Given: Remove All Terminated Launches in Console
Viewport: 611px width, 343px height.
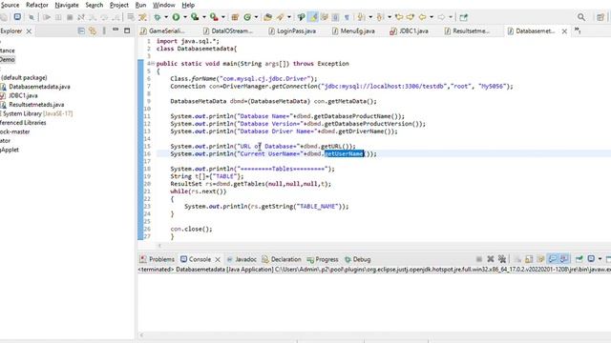Looking at the screenshot, I should pos(502,259).
